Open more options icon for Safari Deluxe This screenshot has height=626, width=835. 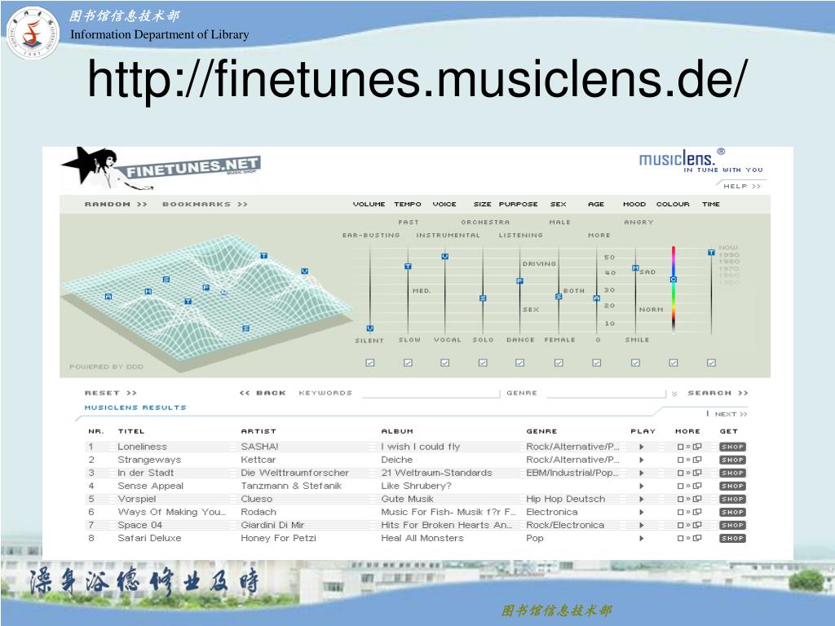[690, 538]
